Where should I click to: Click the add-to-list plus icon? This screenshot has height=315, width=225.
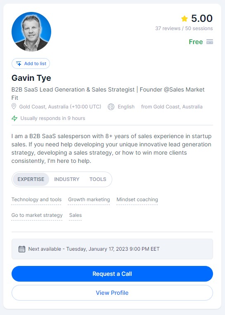(19, 63)
